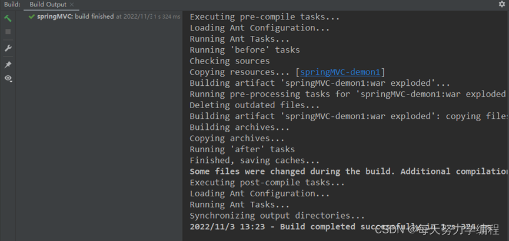Image resolution: width=509 pixels, height=241 pixels.
Task: Toggle the pin tab icon
Action: pyautogui.click(x=8, y=65)
